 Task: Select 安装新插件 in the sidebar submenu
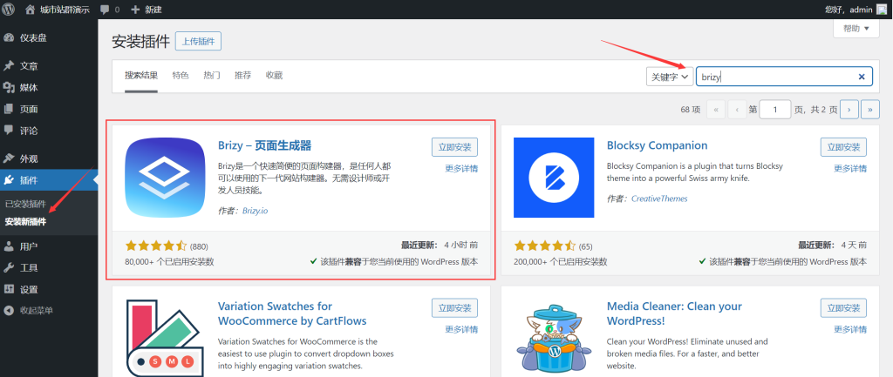pyautogui.click(x=26, y=221)
